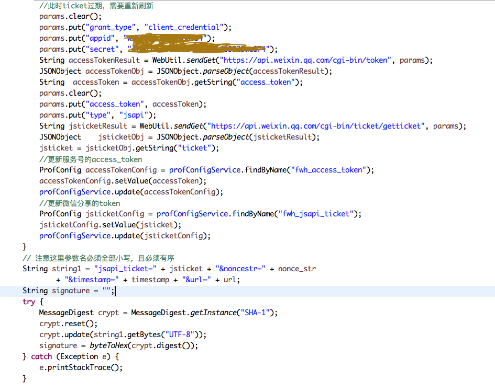The image size is (495, 392).
Task: Place cursor on sendGet in accessTokenResult line
Action: 201,61
